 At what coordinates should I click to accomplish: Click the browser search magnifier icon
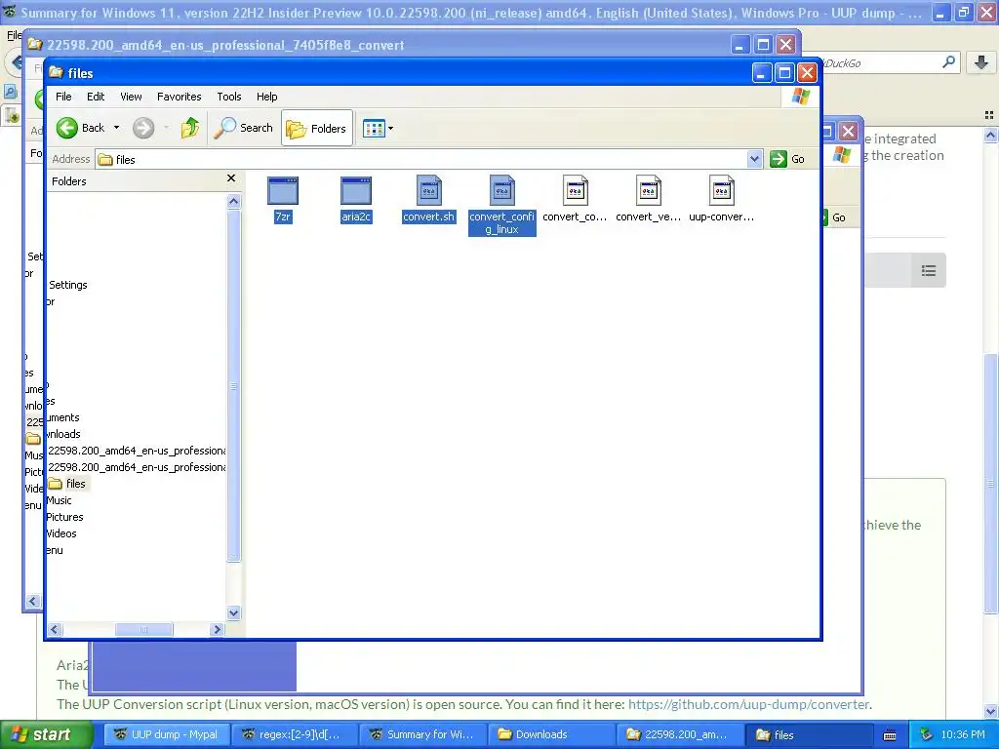click(948, 62)
